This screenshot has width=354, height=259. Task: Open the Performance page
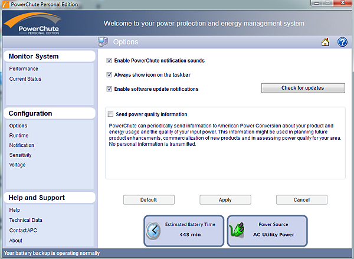[24, 68]
